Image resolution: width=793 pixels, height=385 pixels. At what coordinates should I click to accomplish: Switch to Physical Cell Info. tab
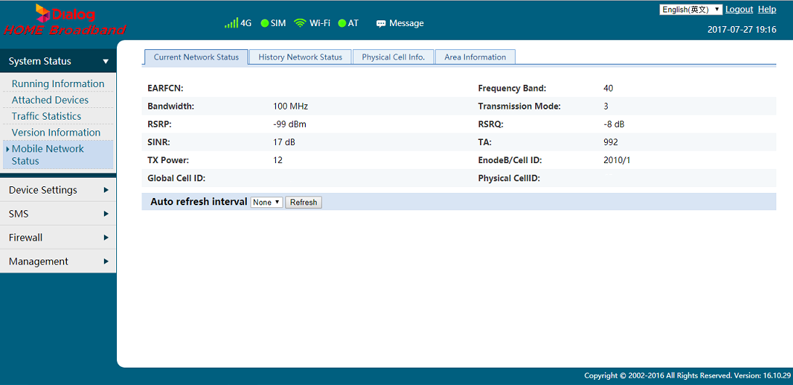coord(394,57)
